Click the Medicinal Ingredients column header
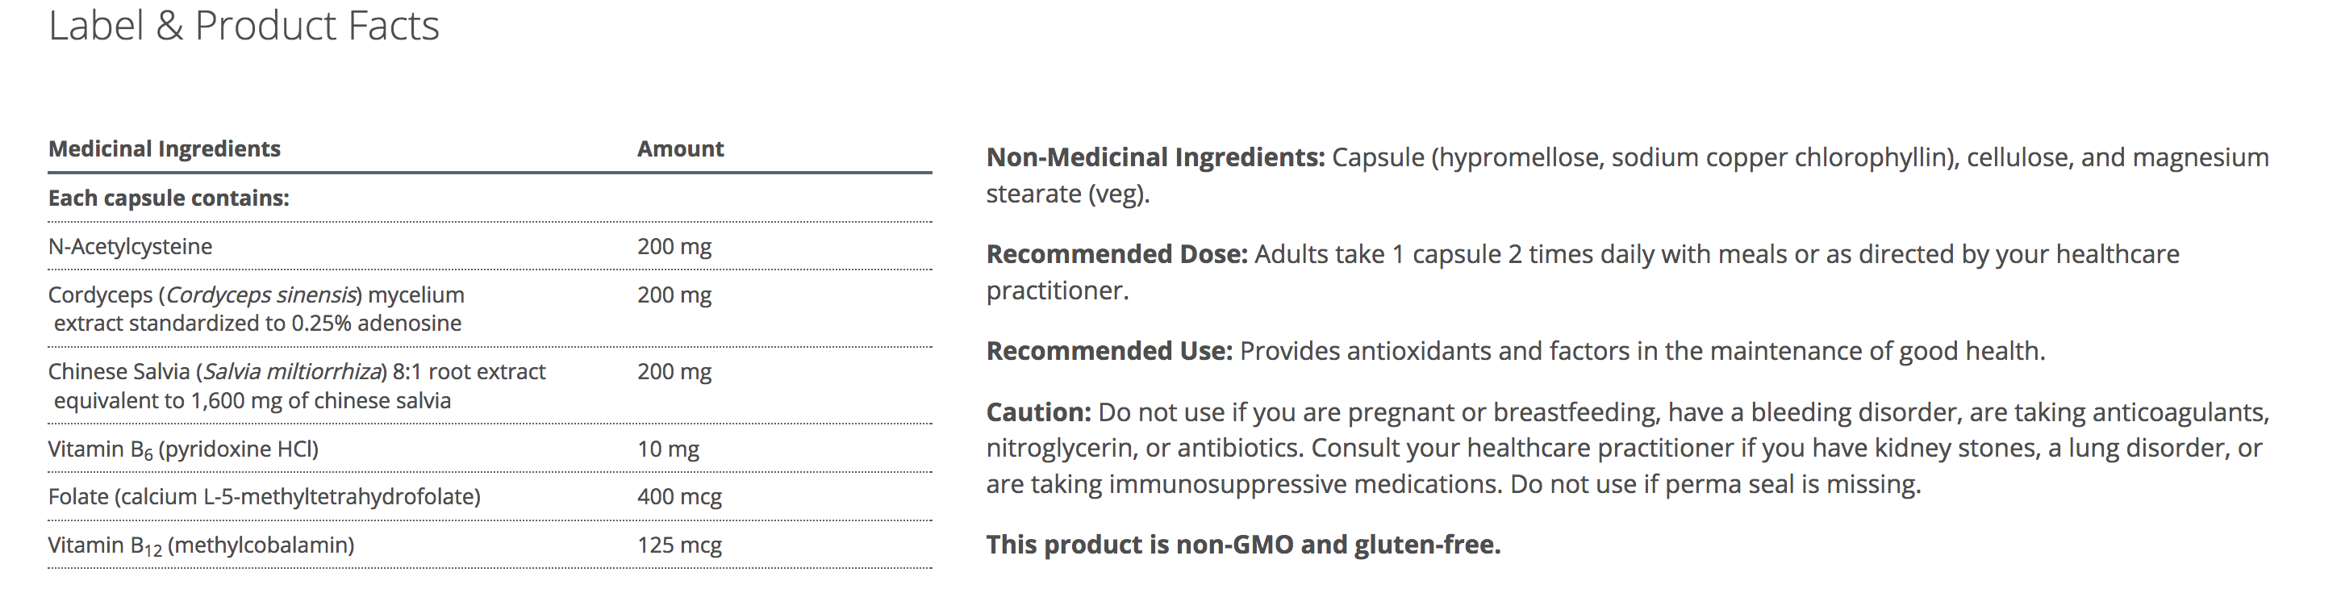Viewport: 2341px width, 610px height. 164,149
